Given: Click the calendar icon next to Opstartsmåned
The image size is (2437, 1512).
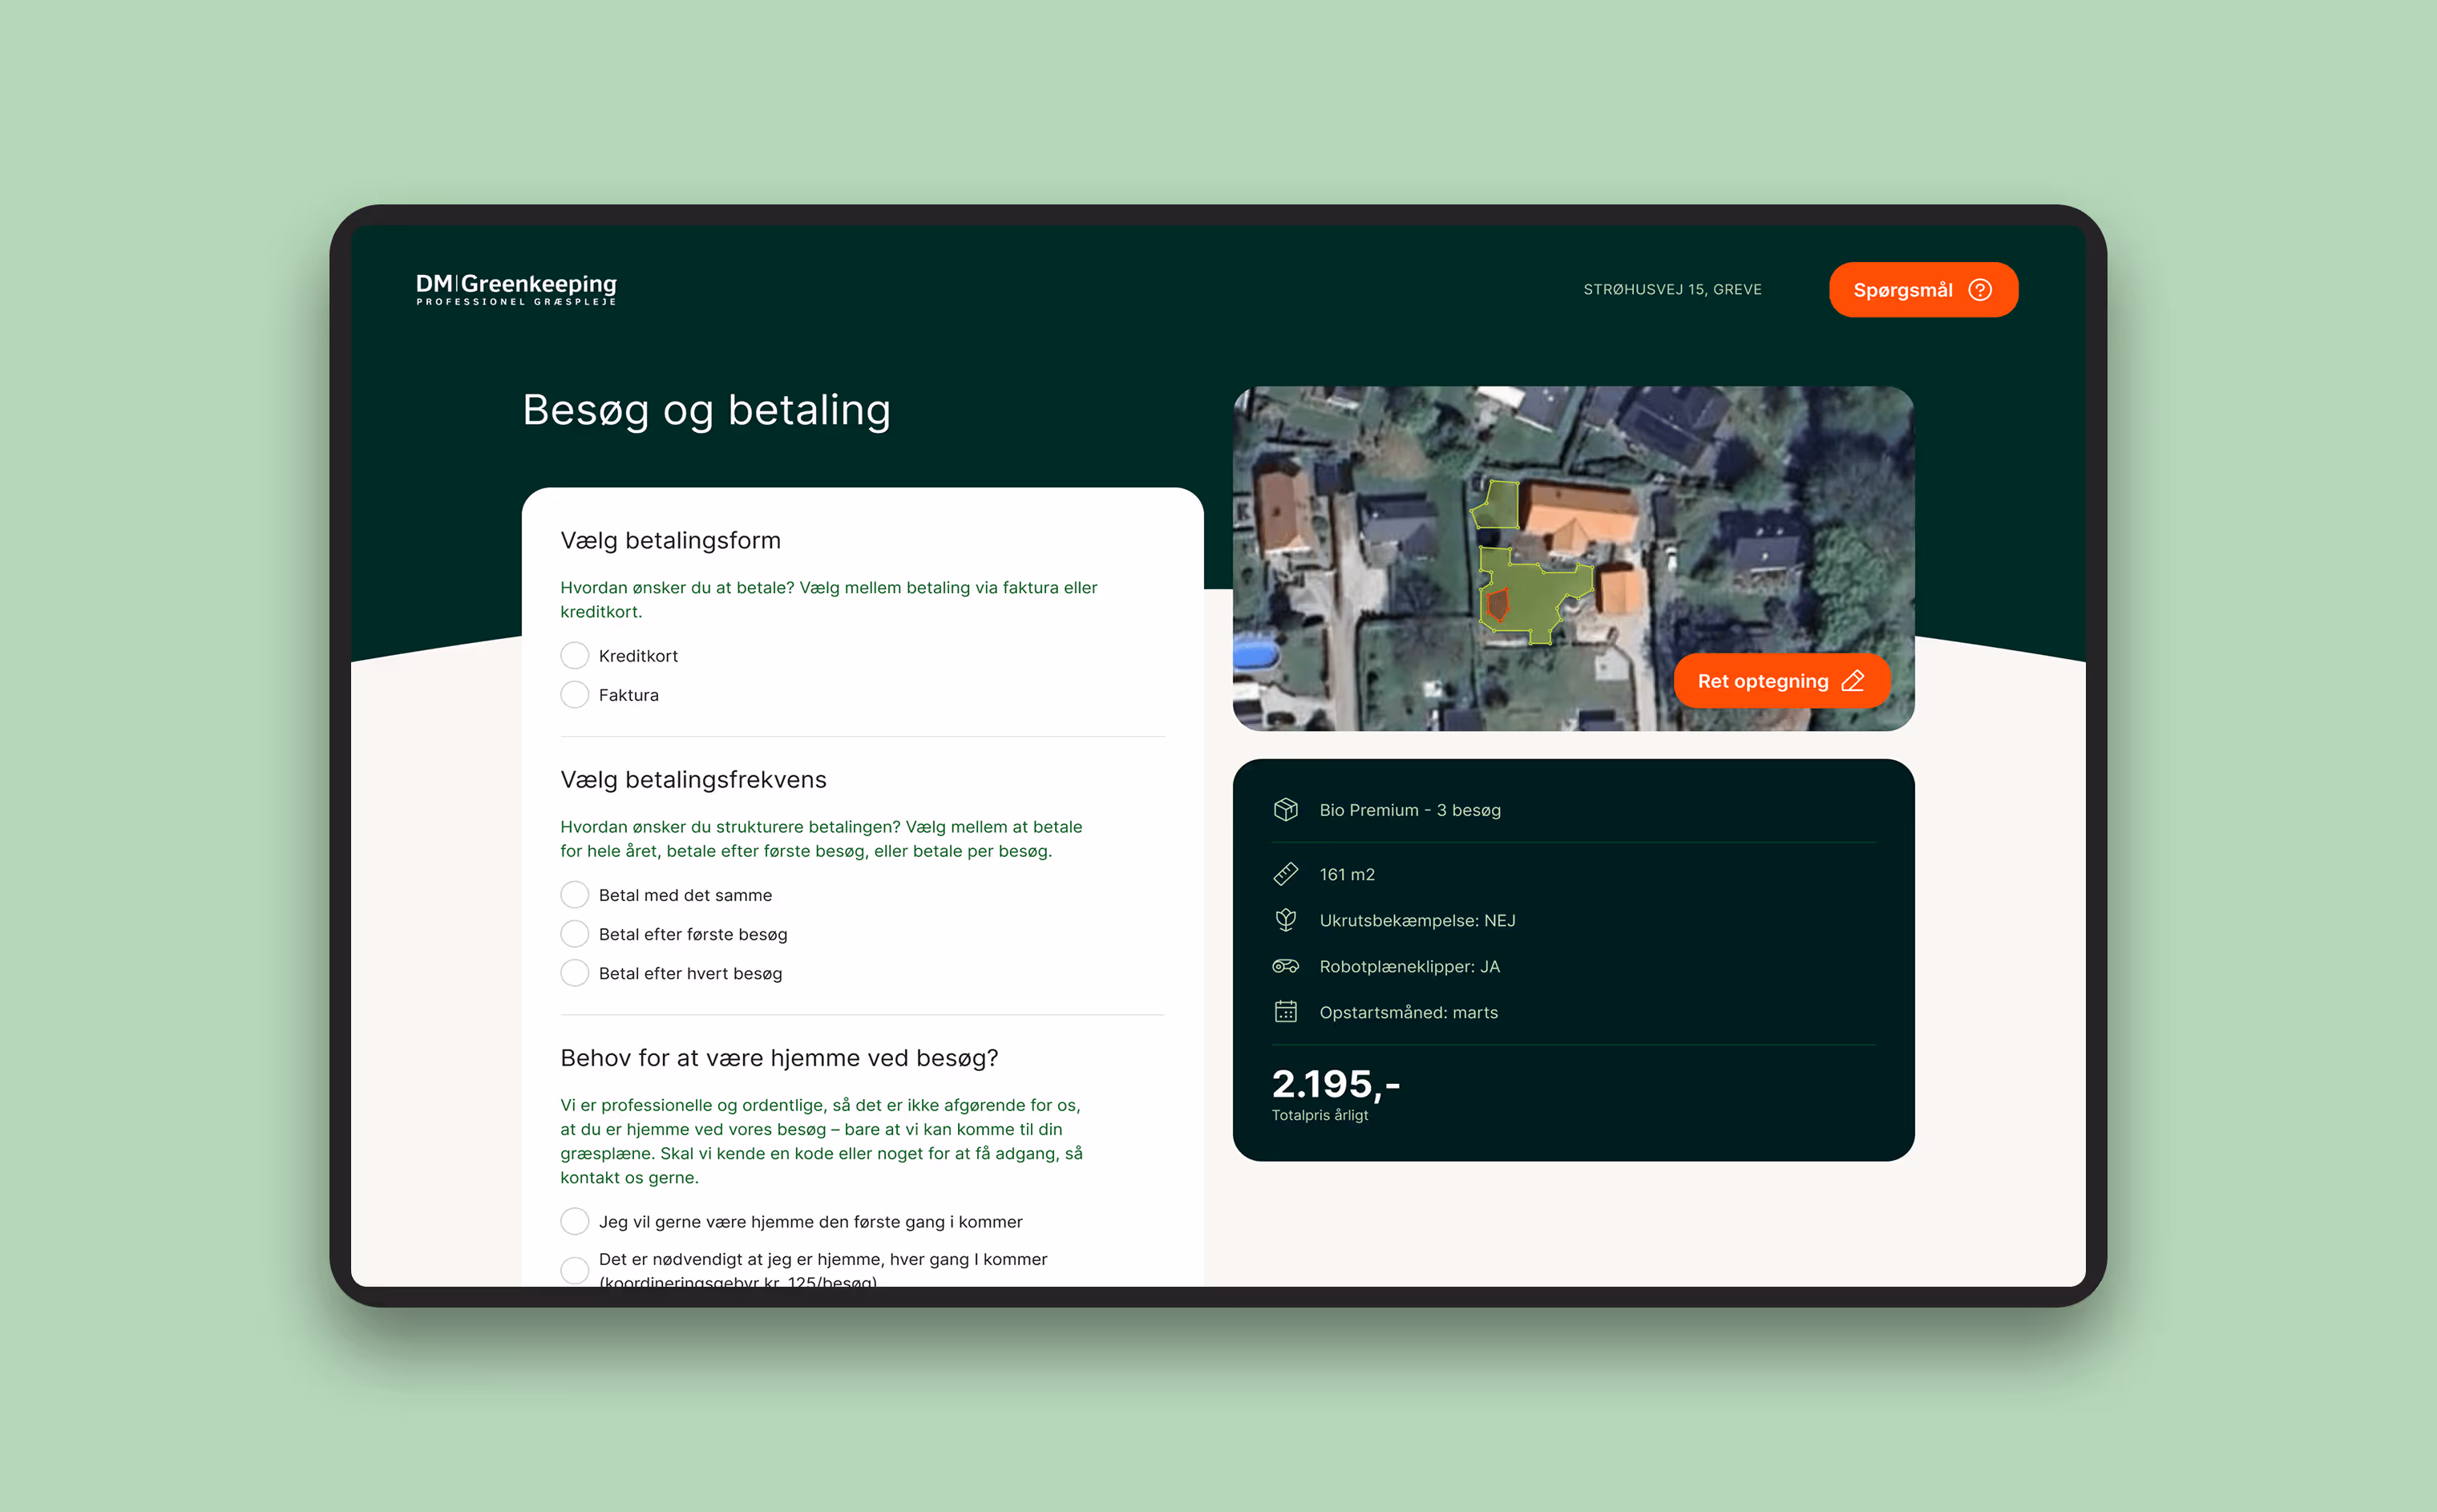Looking at the screenshot, I should tap(1285, 1012).
